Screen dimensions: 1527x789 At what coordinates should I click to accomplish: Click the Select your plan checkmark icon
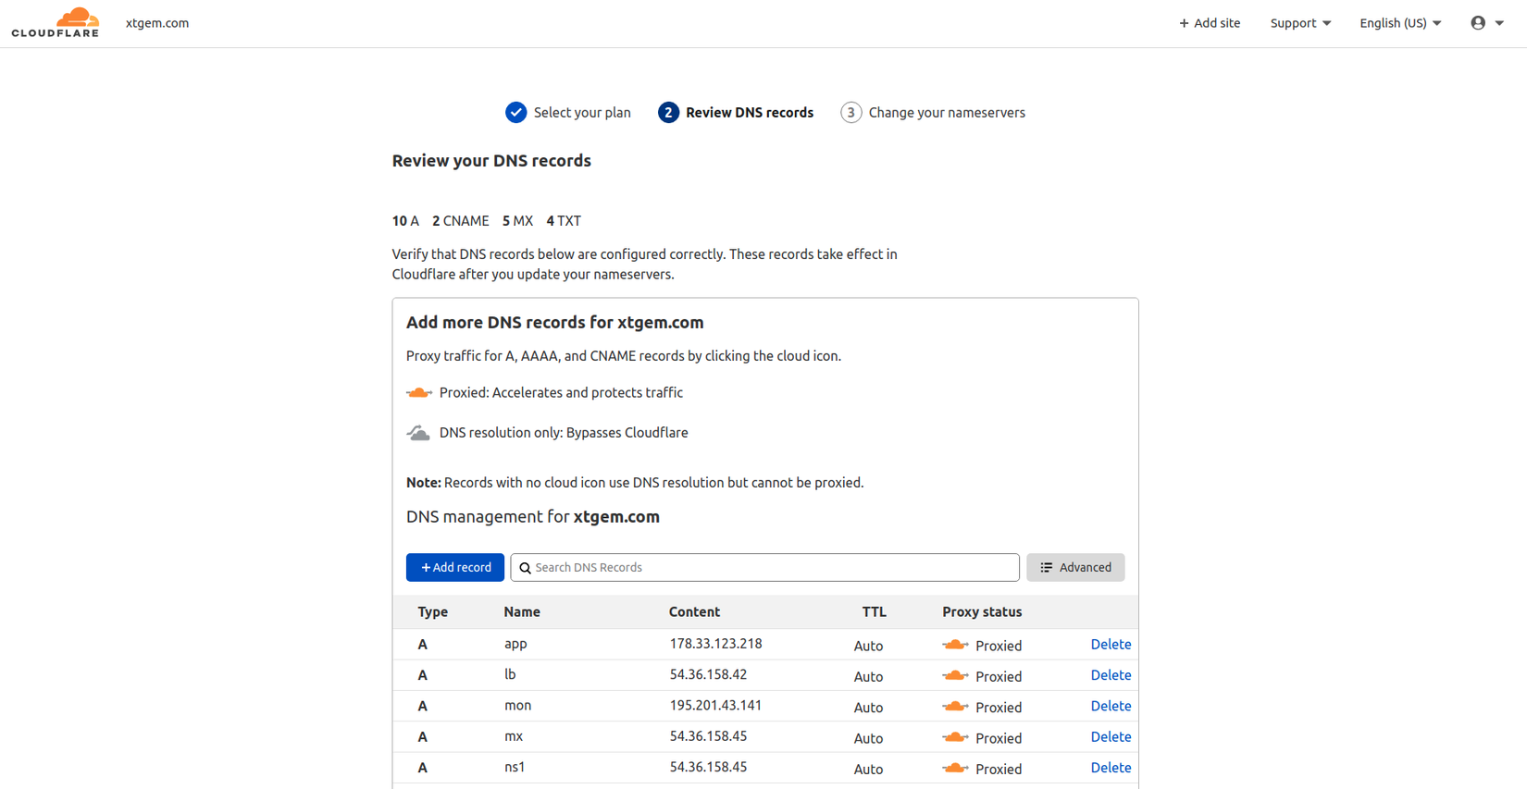click(x=516, y=113)
